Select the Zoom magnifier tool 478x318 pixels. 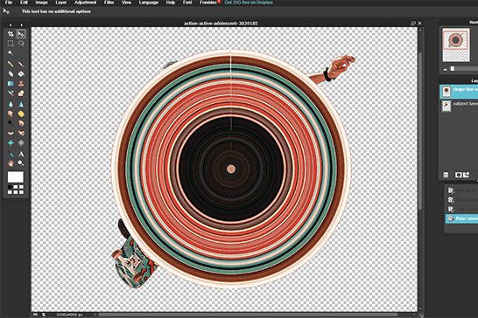[21, 163]
